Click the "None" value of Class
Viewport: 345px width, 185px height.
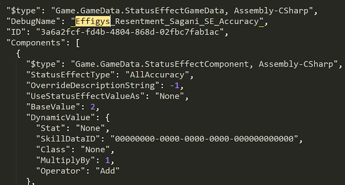pyautogui.click(x=96, y=150)
